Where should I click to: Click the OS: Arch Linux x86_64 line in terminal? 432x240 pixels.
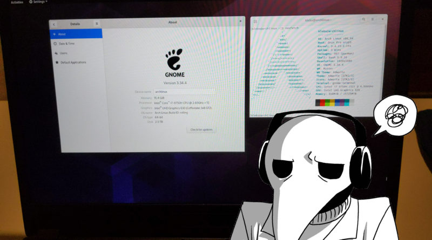pos(335,39)
